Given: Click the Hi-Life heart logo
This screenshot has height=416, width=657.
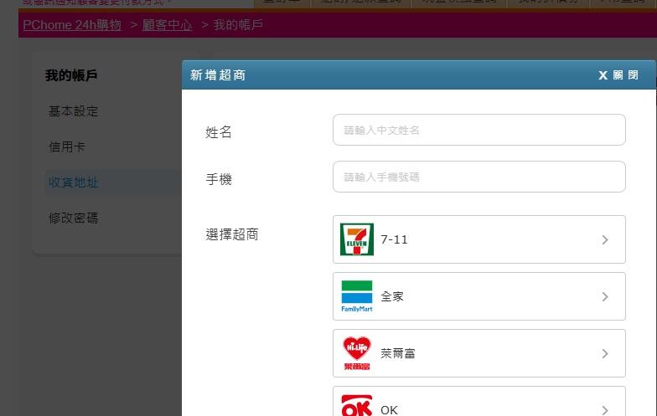Looking at the screenshot, I should click(x=357, y=353).
